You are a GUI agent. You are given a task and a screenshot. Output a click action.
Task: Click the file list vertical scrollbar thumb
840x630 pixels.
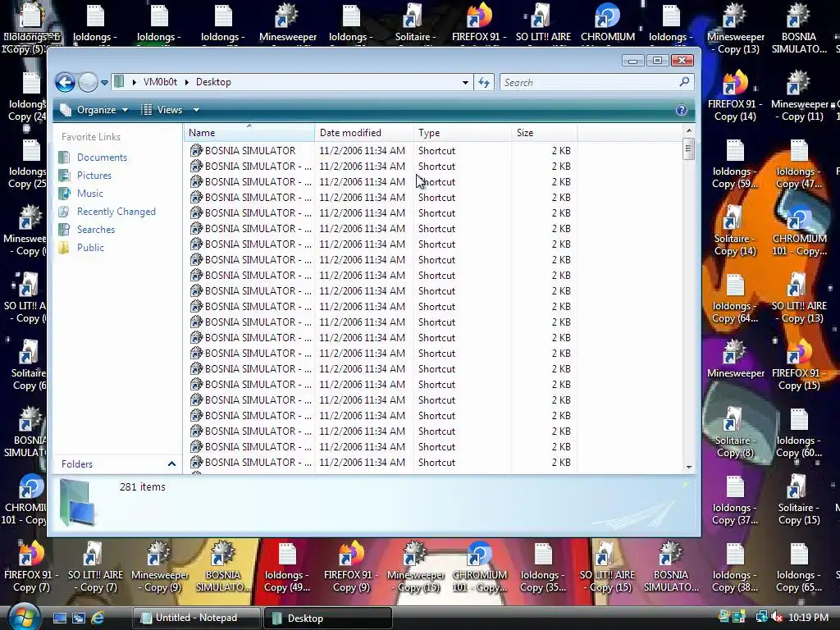[x=689, y=149]
